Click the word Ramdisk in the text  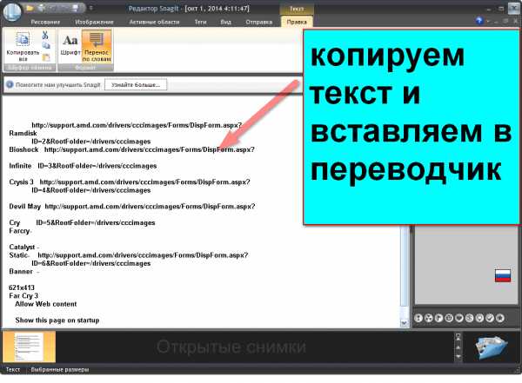point(23,134)
